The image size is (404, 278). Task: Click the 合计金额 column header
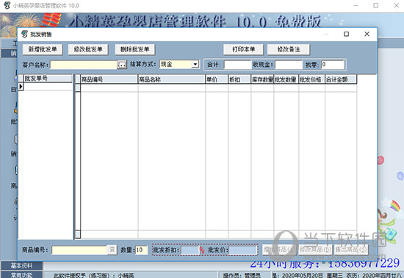[341, 79]
